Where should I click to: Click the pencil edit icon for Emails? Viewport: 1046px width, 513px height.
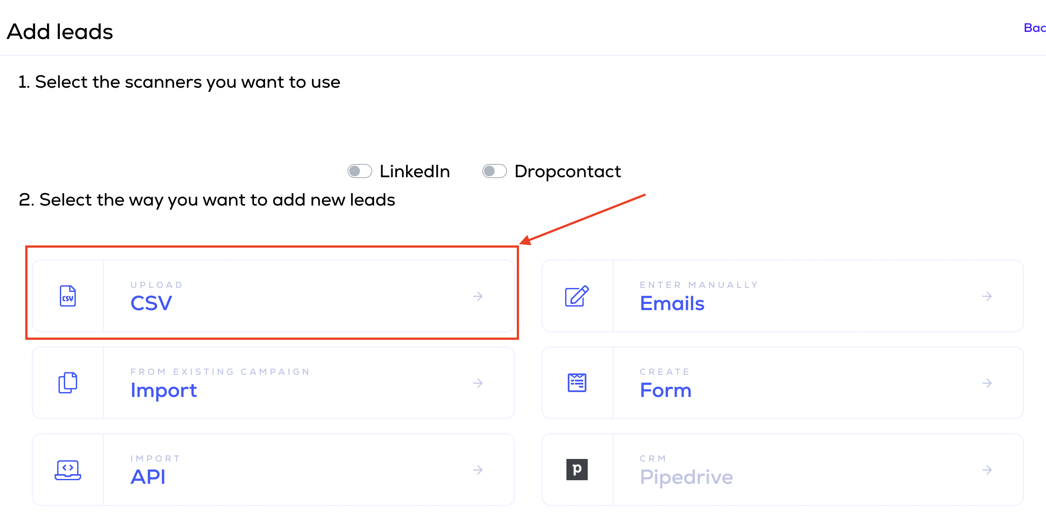[x=577, y=296]
